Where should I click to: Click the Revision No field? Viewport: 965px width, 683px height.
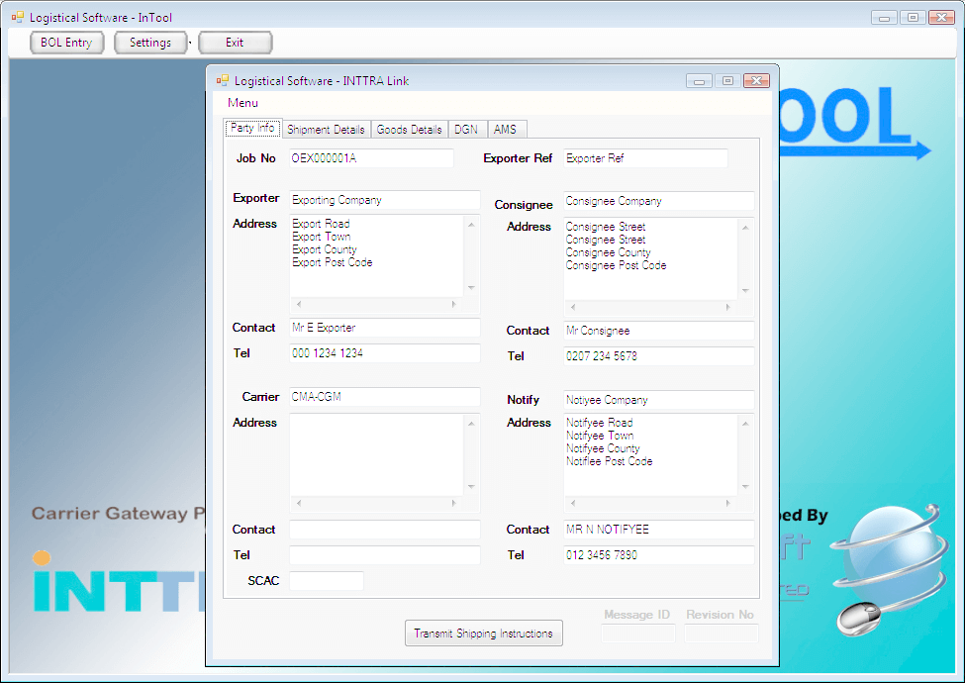(722, 634)
